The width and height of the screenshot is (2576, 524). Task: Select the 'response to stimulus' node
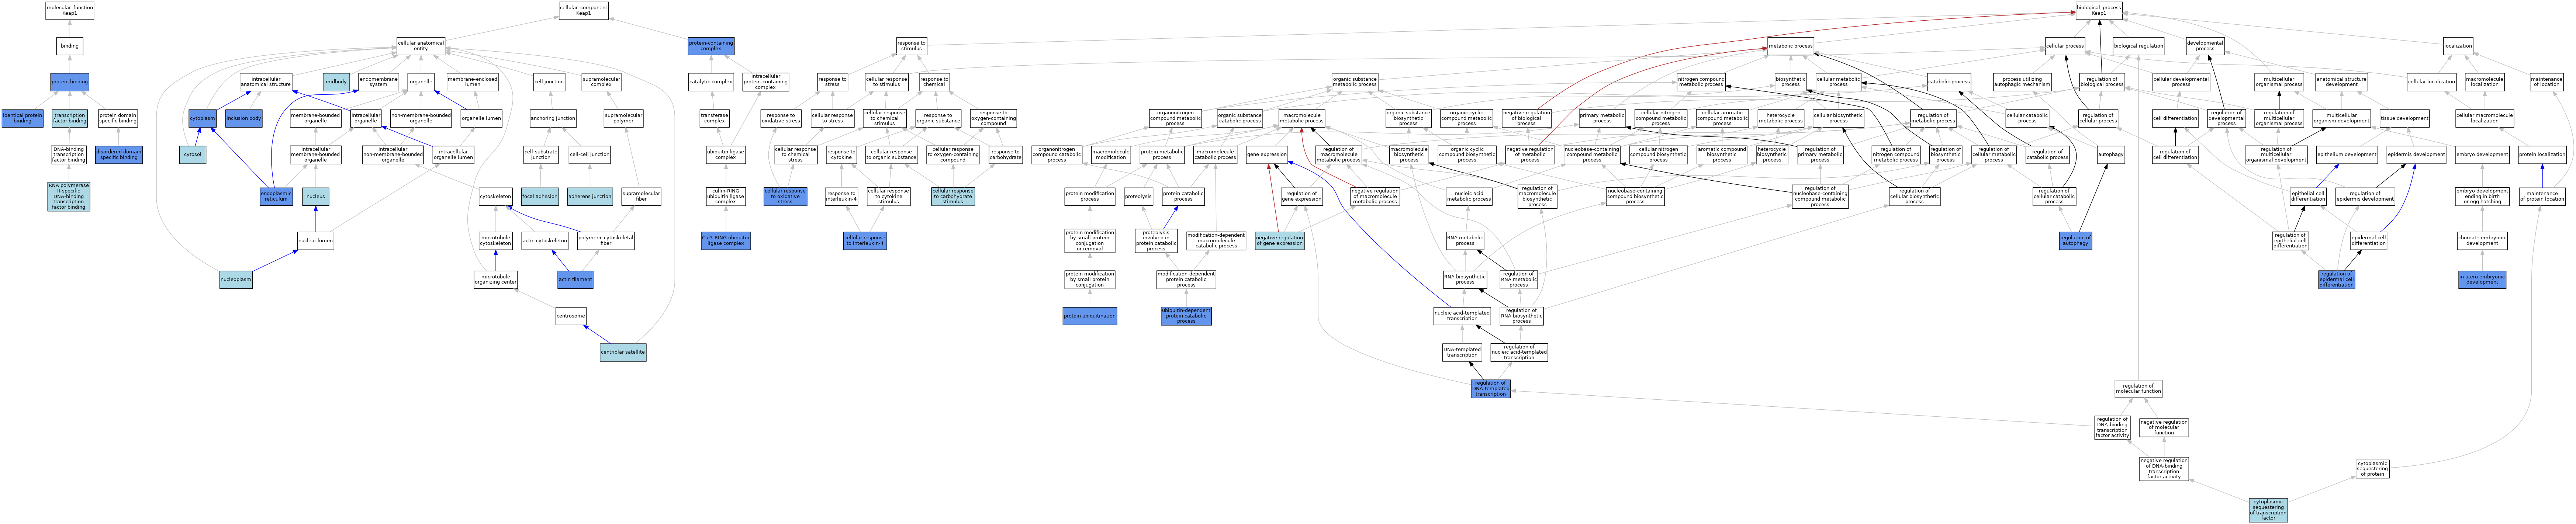911,46
